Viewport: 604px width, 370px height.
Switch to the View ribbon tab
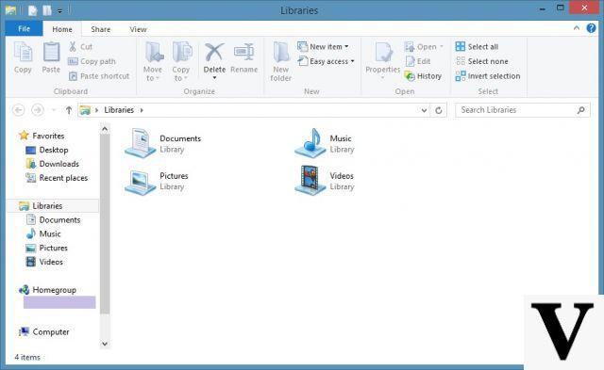click(x=138, y=29)
